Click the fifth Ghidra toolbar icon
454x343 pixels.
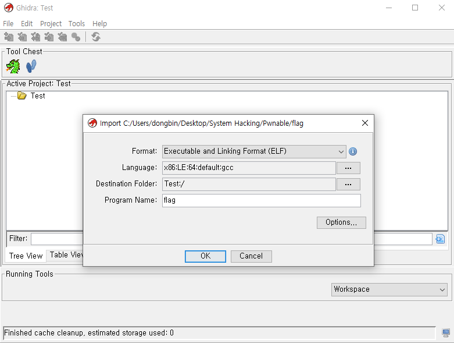(62, 37)
